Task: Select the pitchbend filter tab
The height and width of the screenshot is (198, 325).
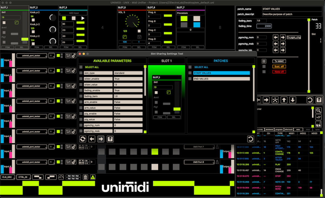Action: (269, 130)
